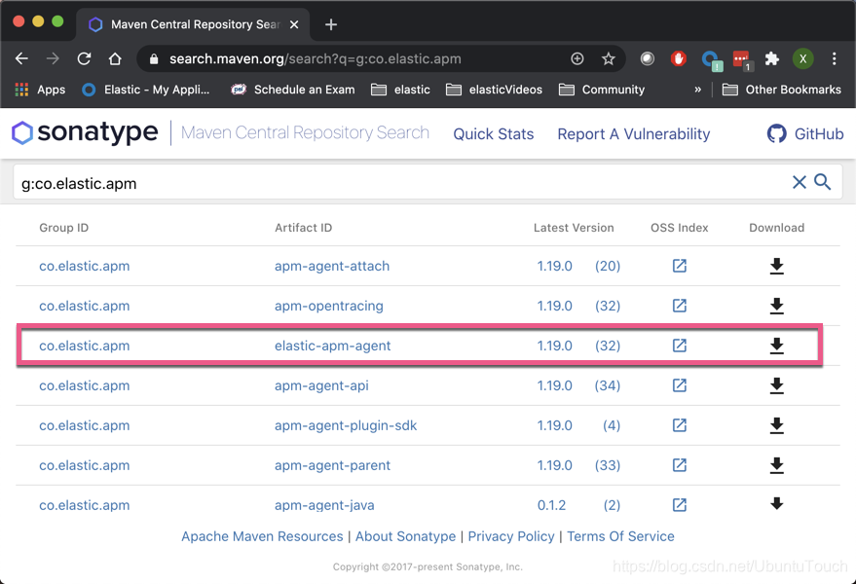Run search with the magnifier icon
Image resolution: width=856 pixels, height=584 pixels.
(823, 182)
